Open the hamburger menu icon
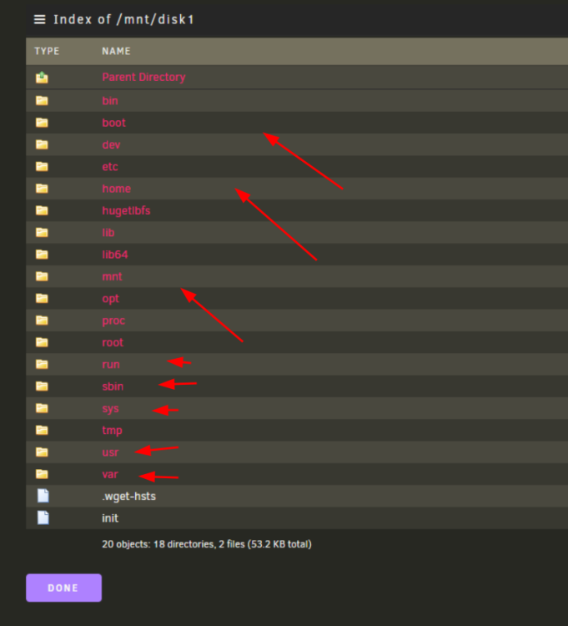Screen dimensions: 568x626 (x=39, y=19)
